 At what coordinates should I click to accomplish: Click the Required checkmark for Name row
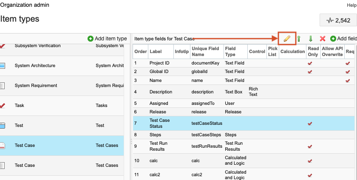pos(348,81)
